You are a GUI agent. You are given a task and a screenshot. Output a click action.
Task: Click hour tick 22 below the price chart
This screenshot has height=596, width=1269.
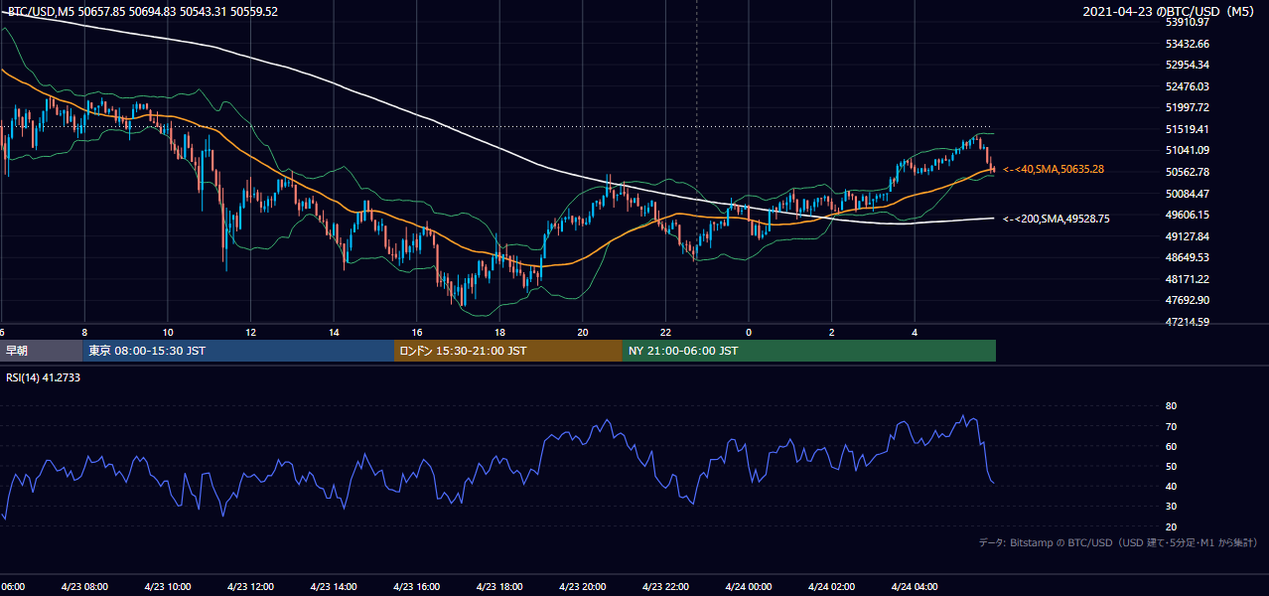pyautogui.click(x=665, y=332)
